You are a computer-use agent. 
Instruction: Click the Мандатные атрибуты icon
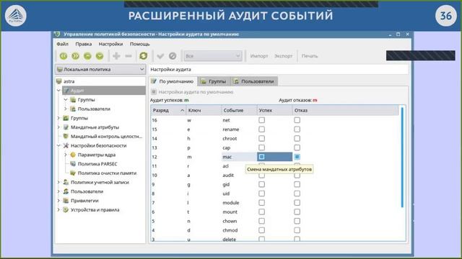click(x=66, y=127)
